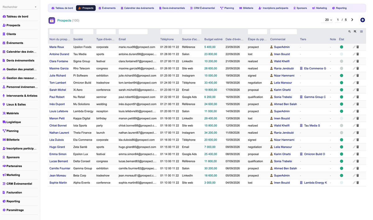The height and width of the screenshot is (220, 373).
Task: Switch to Tableau de bord top tab
Action: point(62,8)
